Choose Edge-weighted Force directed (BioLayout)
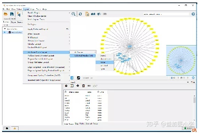Viewport: 199px width, 133px height. click(46, 67)
